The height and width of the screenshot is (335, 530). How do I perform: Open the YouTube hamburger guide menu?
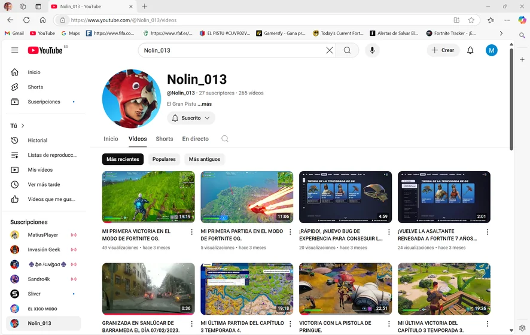15,50
